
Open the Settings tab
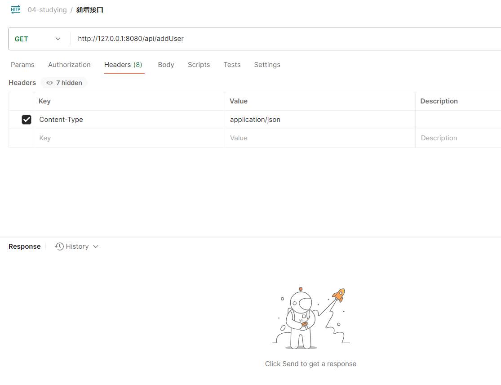click(x=267, y=65)
